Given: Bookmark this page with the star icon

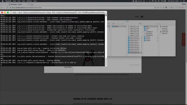Looking at the screenshot, I should coord(155,8).
